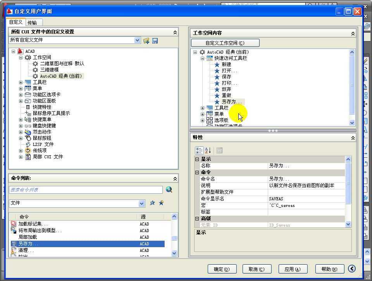Screen dimensions: 372x281
Task: Click the 确定(O) button
Action: click(x=222, y=269)
